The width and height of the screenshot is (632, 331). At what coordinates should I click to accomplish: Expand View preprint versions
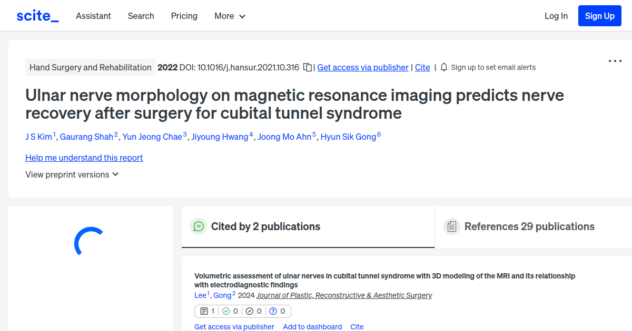tap(72, 174)
